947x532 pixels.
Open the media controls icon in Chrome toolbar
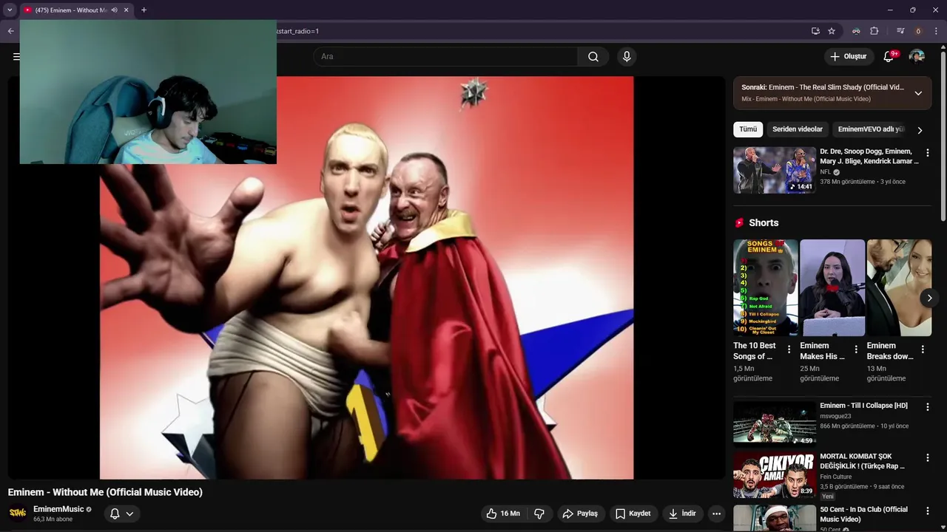point(900,31)
